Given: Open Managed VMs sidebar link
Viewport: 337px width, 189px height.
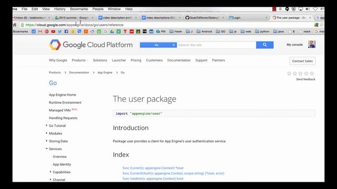Looking at the screenshot, I should coord(60,110).
